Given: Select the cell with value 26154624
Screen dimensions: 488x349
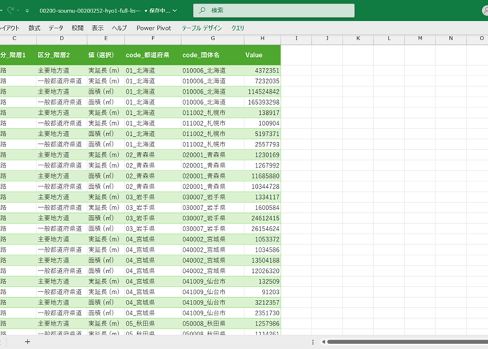Looking at the screenshot, I should 262,229.
